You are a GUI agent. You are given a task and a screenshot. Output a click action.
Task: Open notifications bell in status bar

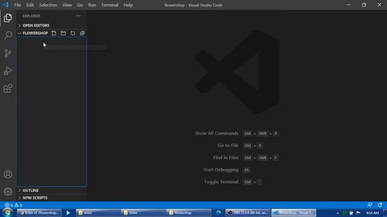(x=380, y=205)
